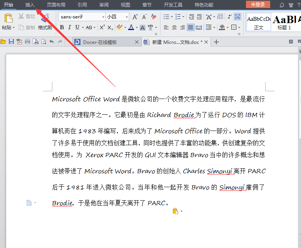Toggle show paragraph marks icon
301x248 pixels.
(229, 17)
